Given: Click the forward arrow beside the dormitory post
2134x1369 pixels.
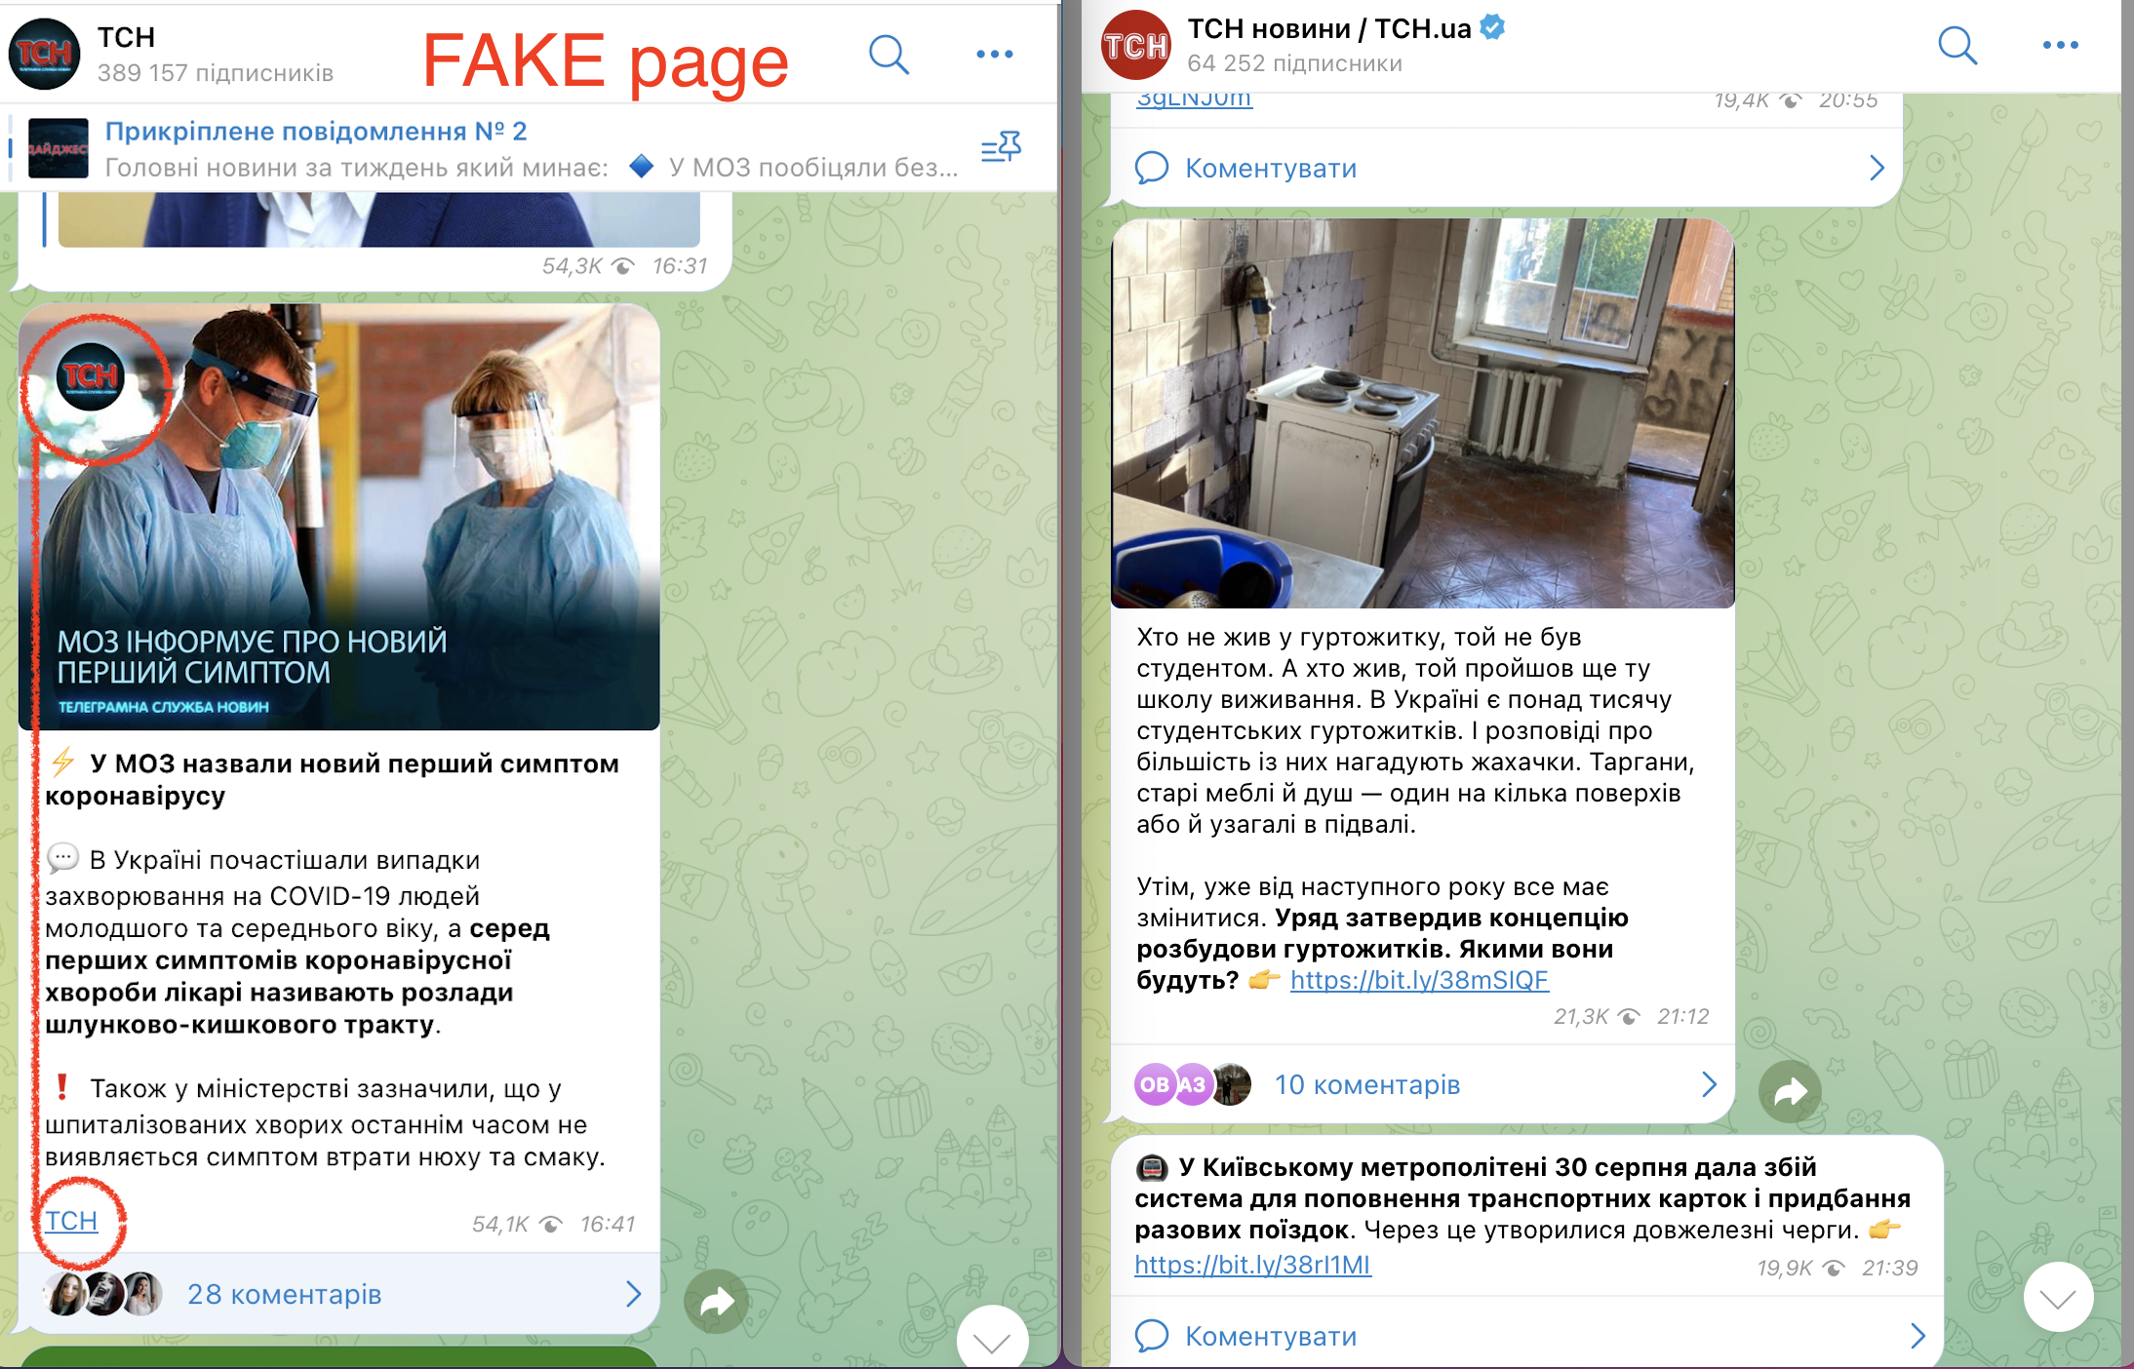Looking at the screenshot, I should click(1790, 1092).
